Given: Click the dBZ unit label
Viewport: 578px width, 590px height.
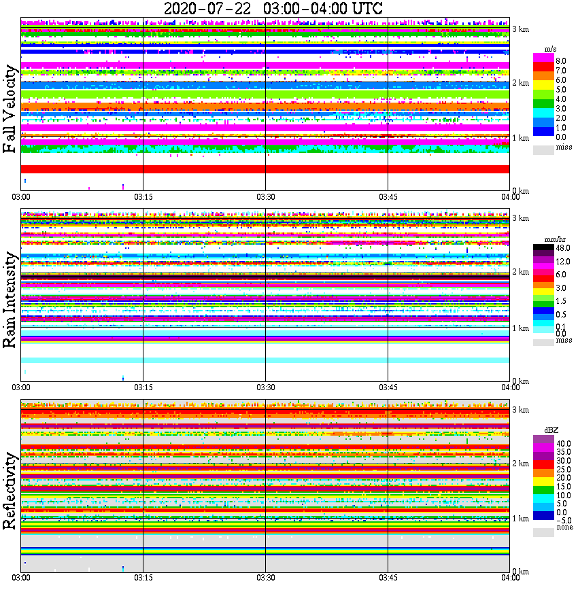Looking at the screenshot, I should pyautogui.click(x=551, y=430).
